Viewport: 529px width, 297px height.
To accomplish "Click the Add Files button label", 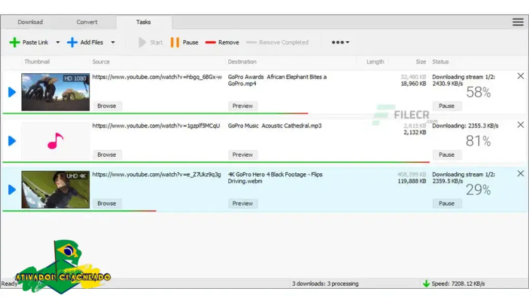I will (x=91, y=42).
